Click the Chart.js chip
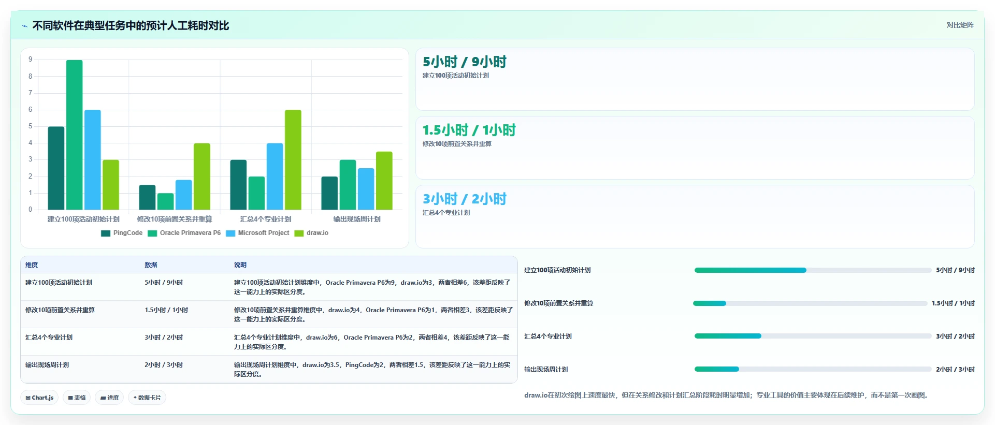The height and width of the screenshot is (425, 995). click(x=39, y=398)
